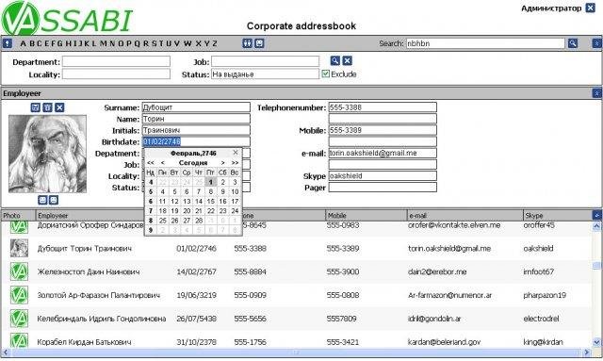
Task: Click the left photo icon below the portrait
Action: pyautogui.click(x=42, y=200)
